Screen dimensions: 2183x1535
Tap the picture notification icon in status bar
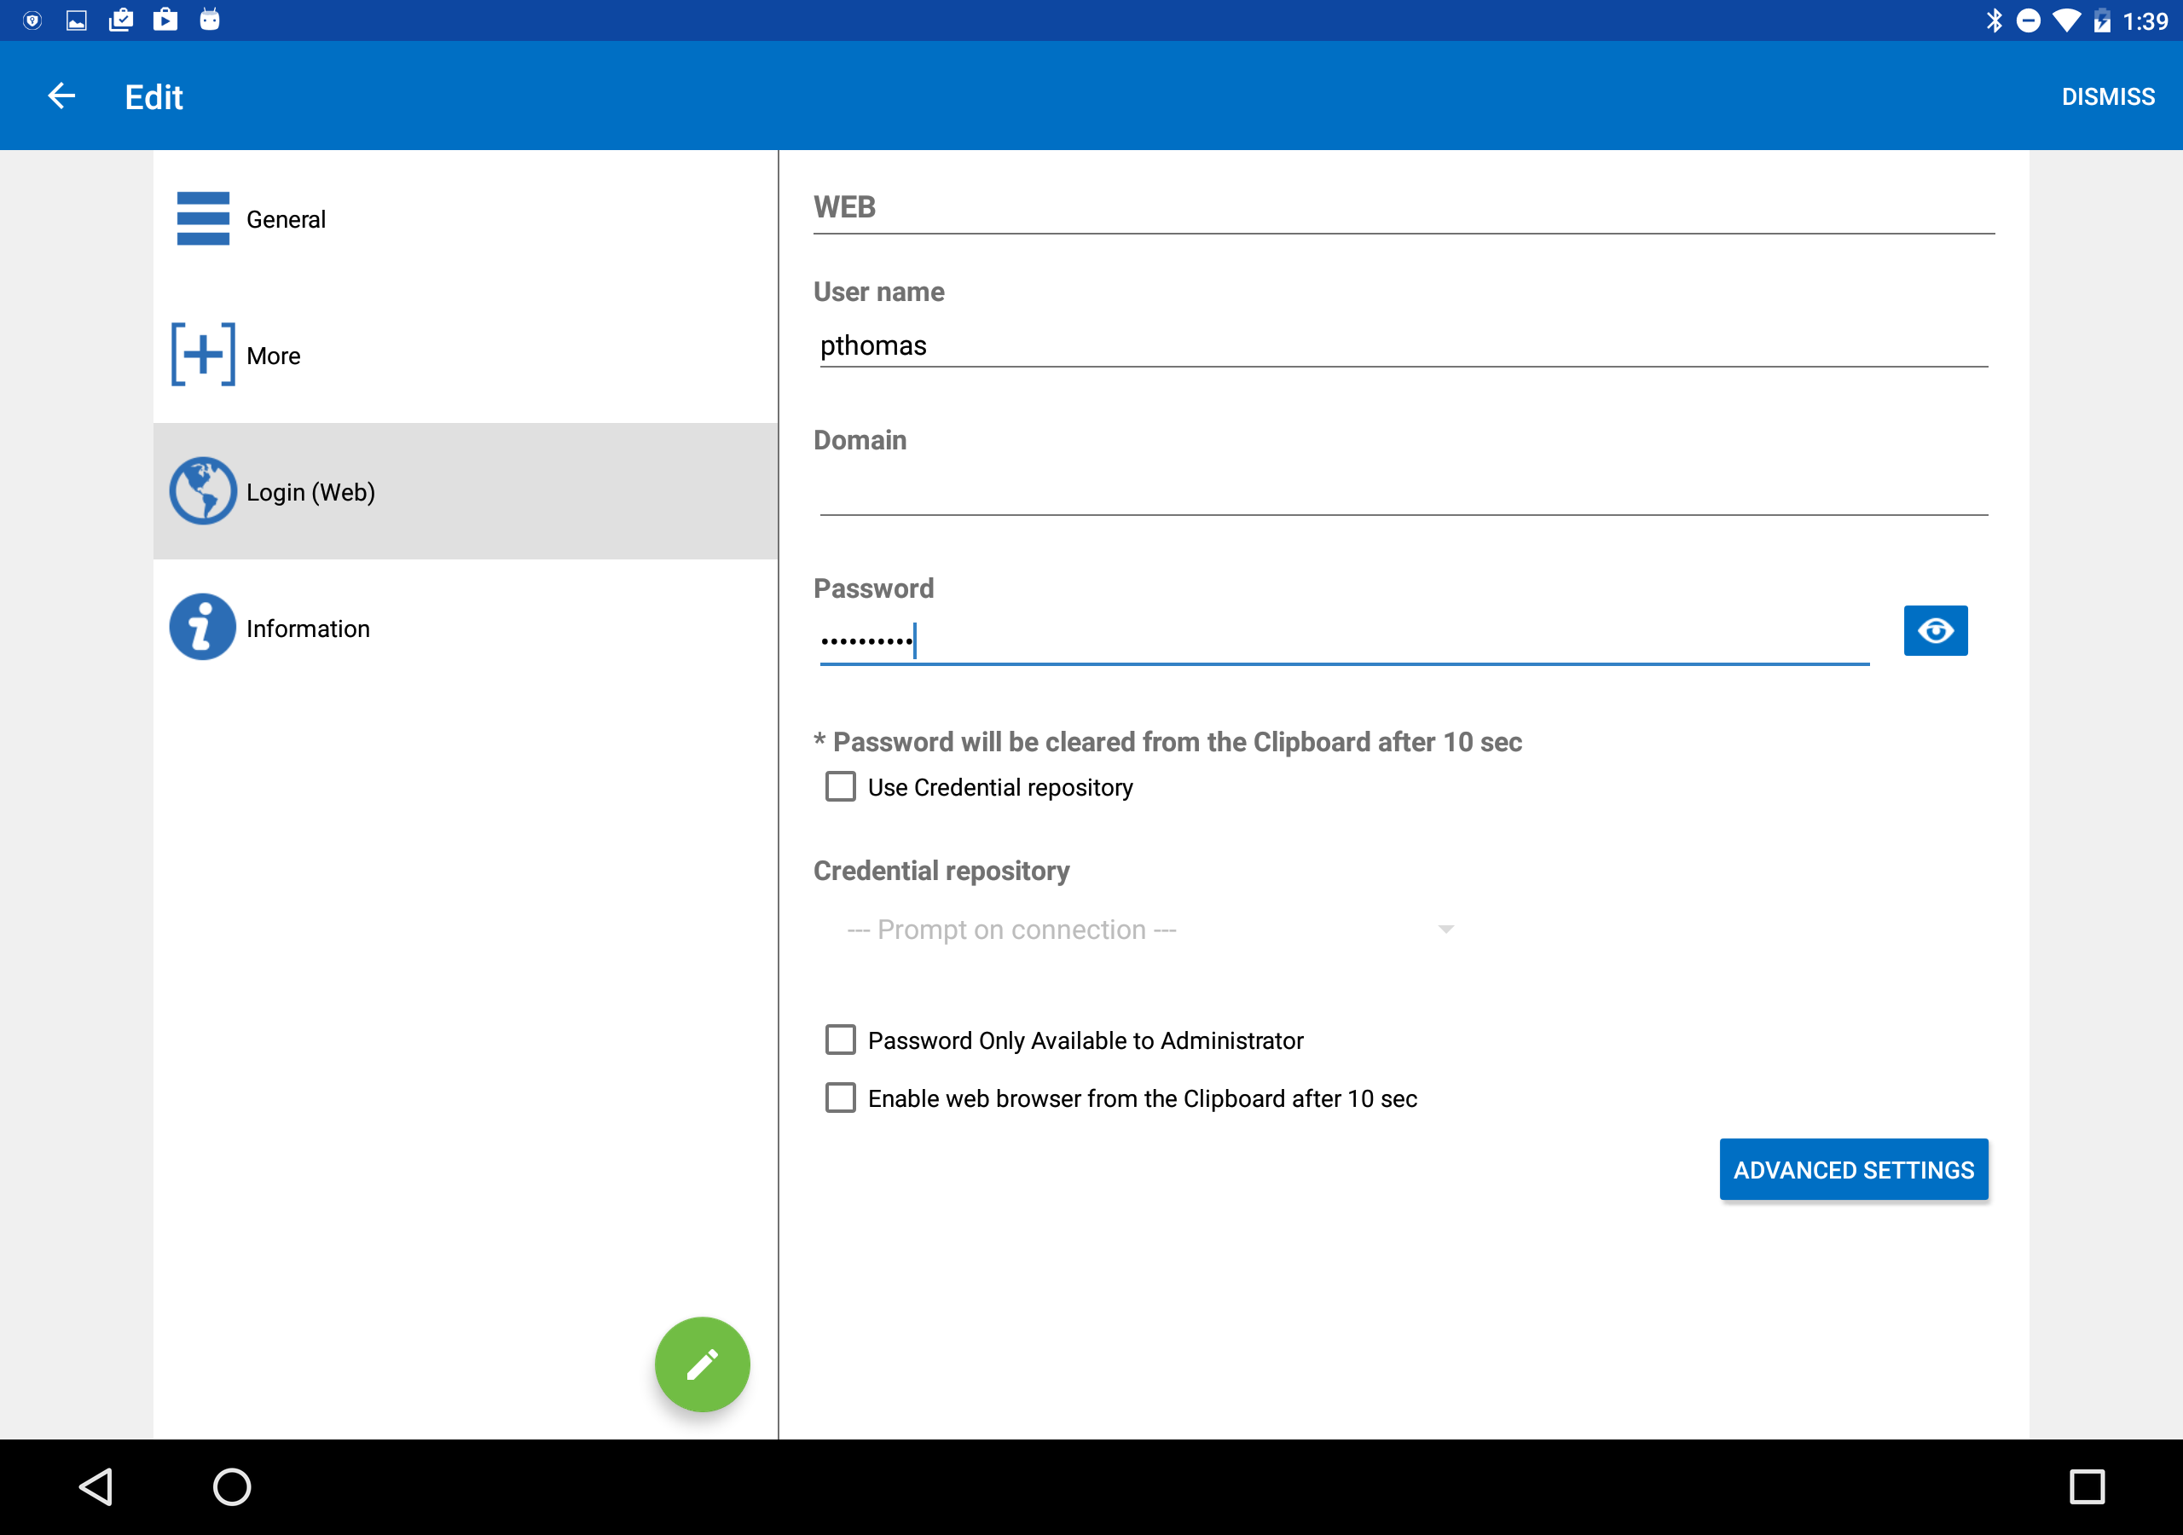(x=77, y=20)
